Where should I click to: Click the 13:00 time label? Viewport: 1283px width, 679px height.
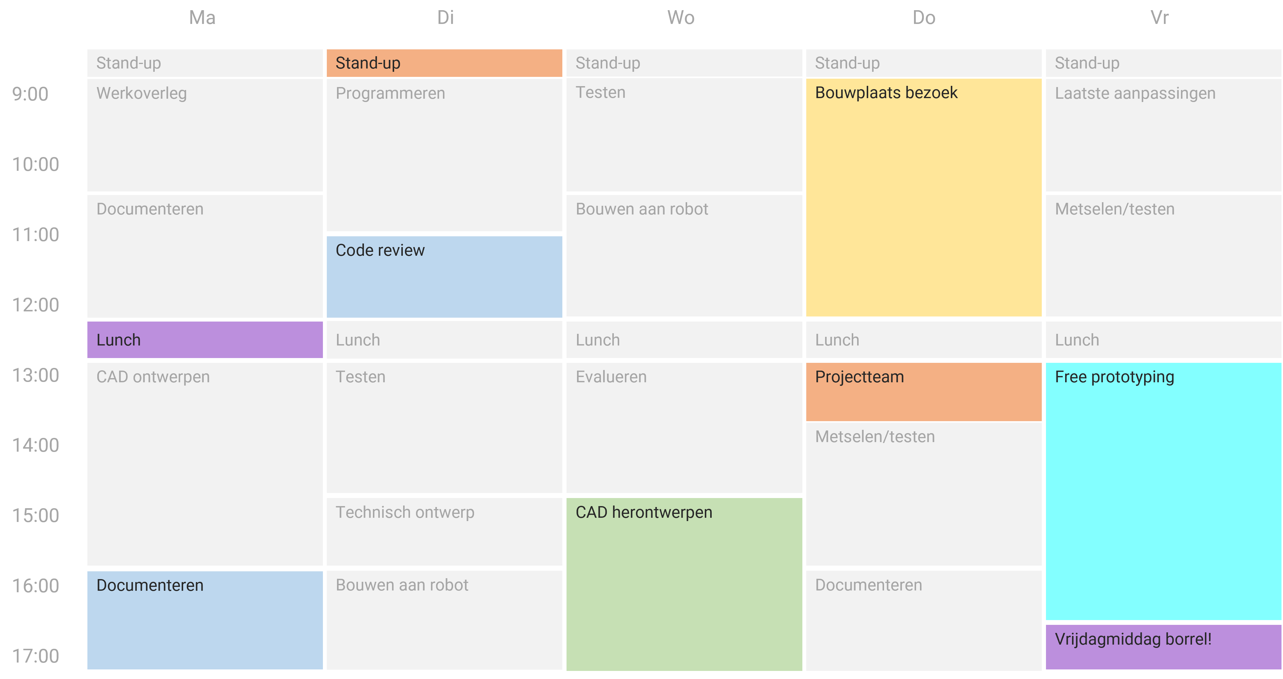coord(35,375)
